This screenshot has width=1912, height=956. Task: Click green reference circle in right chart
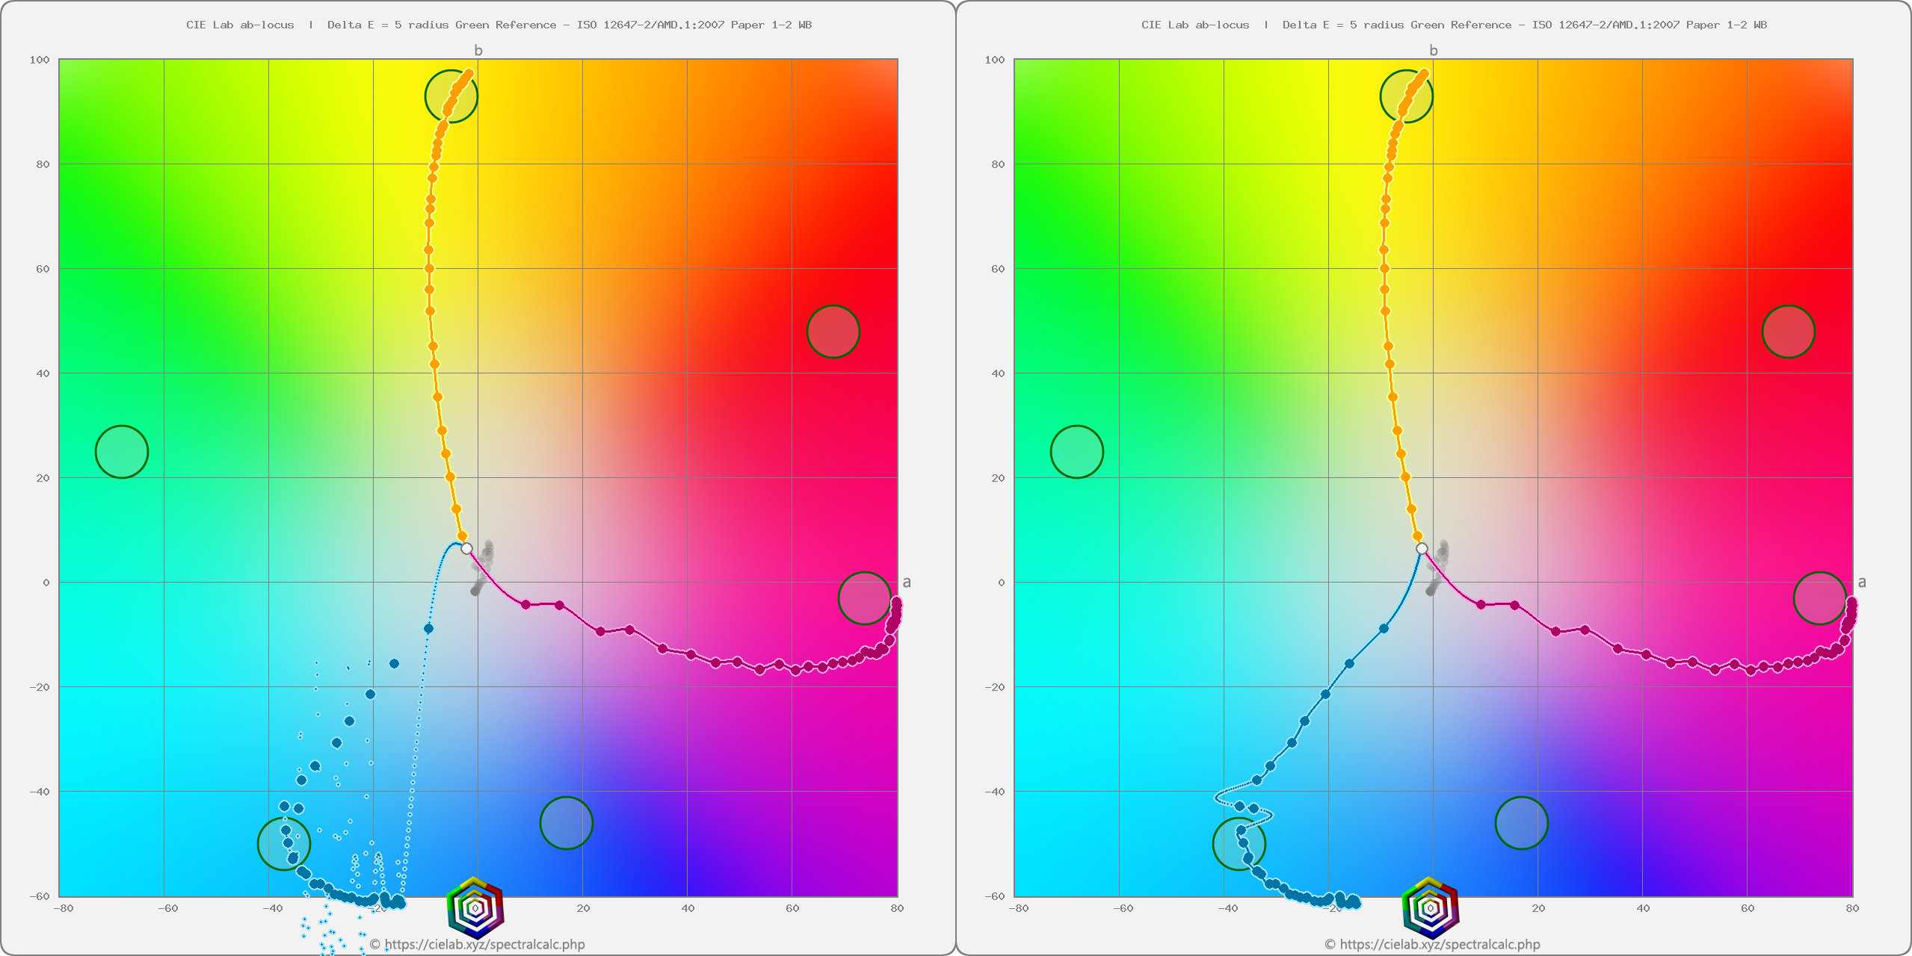[1077, 452]
